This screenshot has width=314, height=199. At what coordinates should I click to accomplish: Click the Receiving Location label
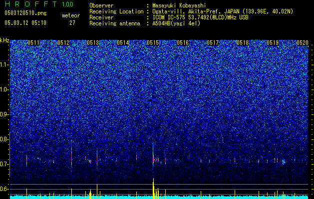[x=116, y=11]
